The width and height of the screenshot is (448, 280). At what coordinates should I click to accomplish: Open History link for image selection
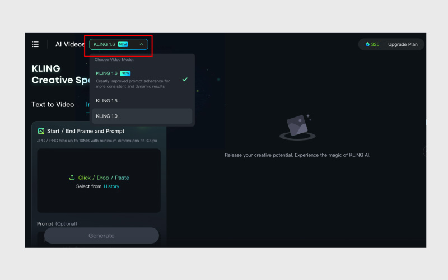coord(111,186)
